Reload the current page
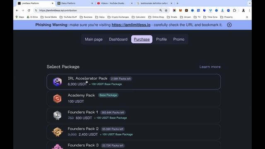The height and width of the screenshot is (149, 265). tap(29, 10)
